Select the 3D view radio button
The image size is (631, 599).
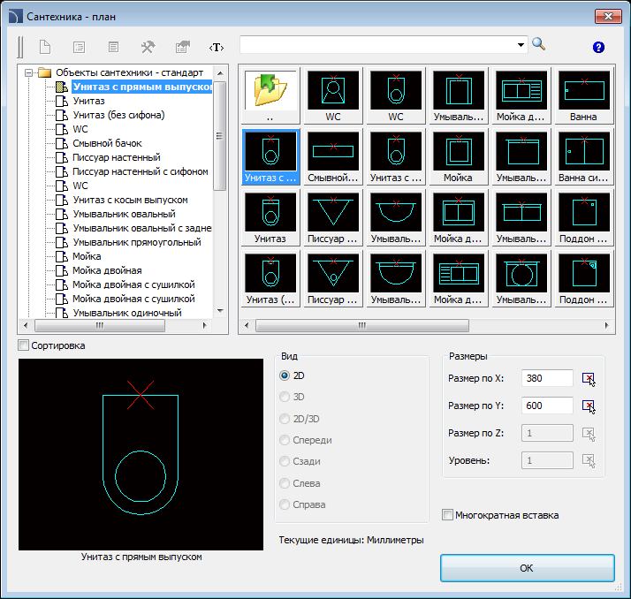(x=285, y=397)
